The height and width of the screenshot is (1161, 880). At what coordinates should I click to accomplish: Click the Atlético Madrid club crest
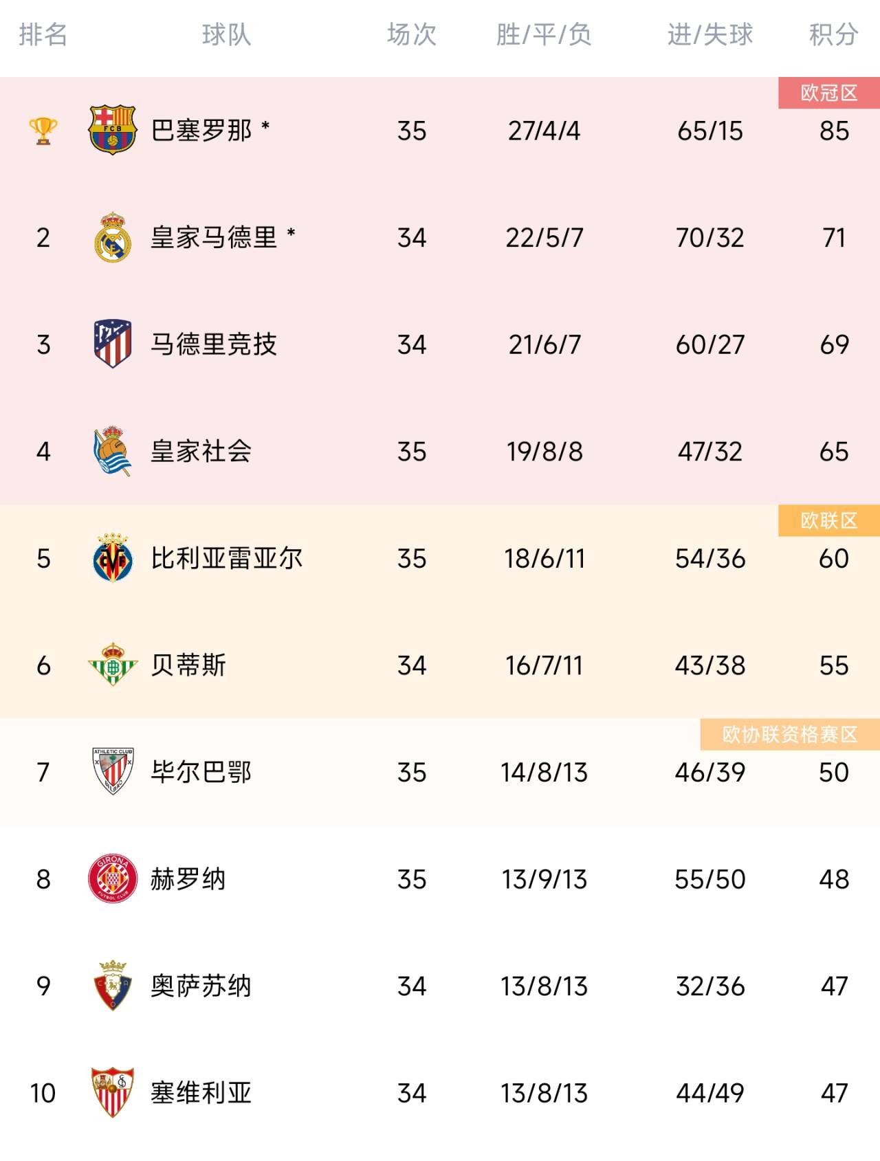pyautogui.click(x=112, y=344)
